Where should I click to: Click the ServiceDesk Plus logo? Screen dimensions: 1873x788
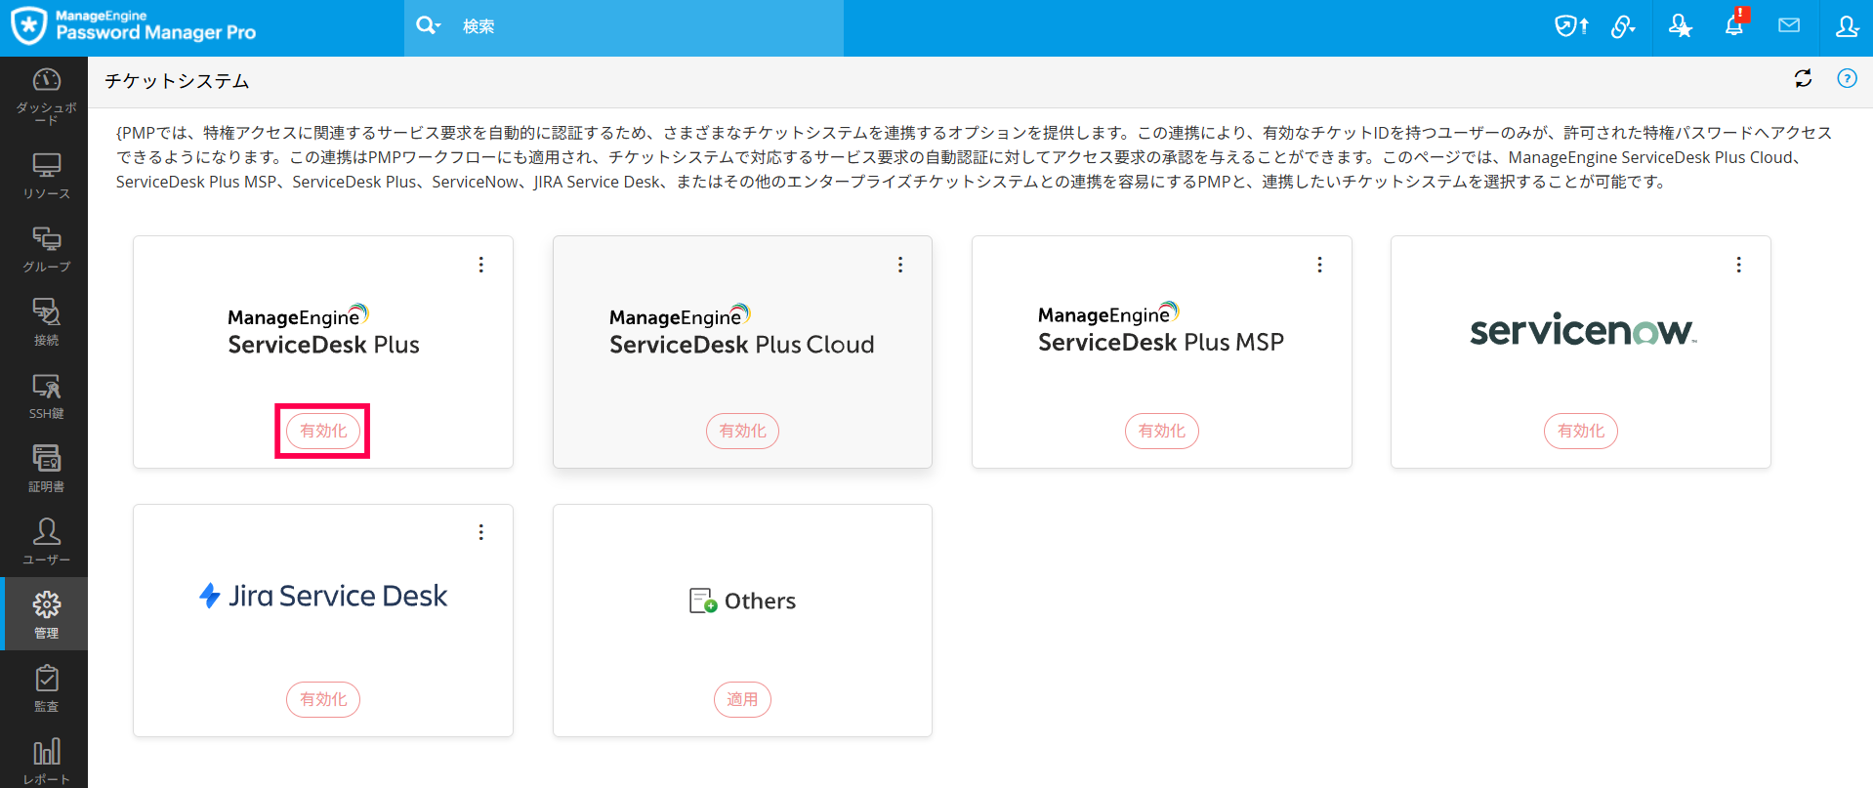pyautogui.click(x=323, y=331)
